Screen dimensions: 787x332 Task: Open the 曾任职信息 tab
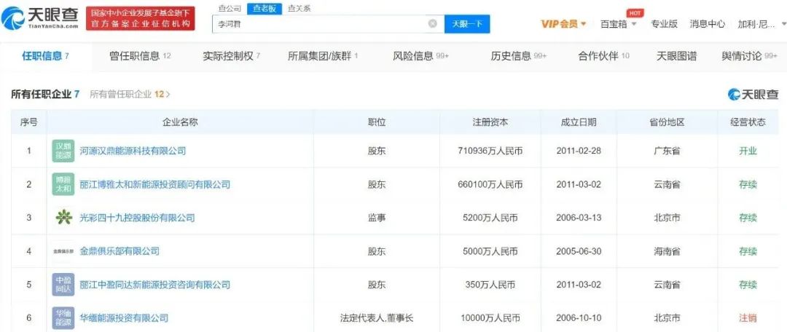click(x=140, y=56)
